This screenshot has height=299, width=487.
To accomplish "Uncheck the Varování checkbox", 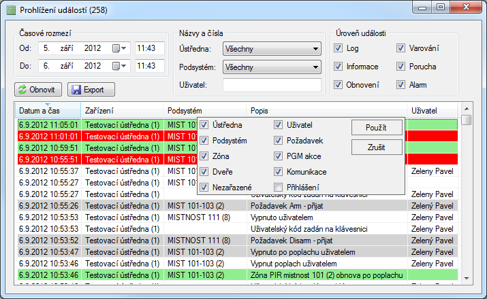I will tap(401, 48).
